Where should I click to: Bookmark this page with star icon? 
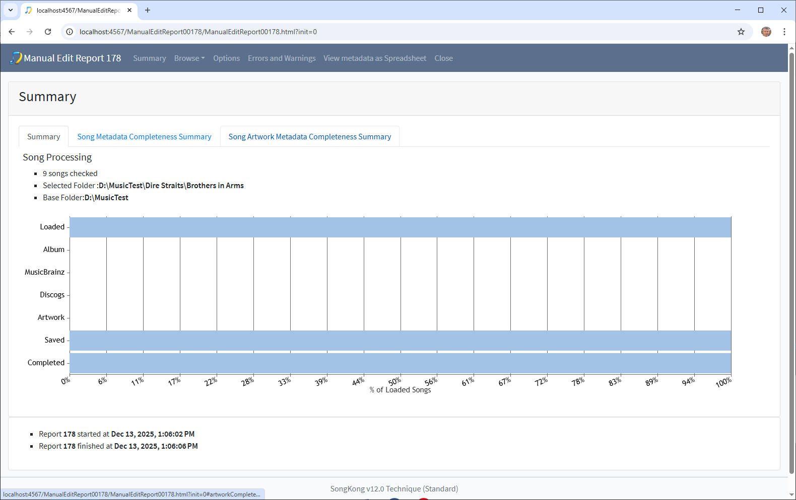(741, 32)
